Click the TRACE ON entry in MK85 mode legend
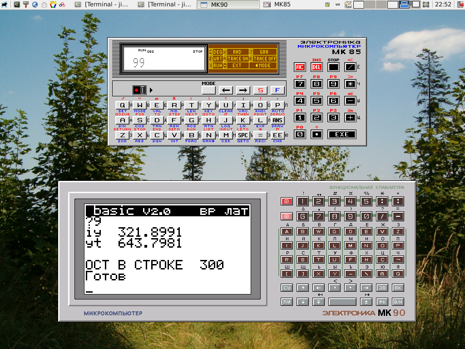 tap(236, 59)
